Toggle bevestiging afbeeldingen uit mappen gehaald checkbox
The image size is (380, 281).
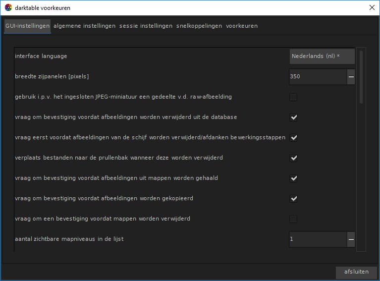(x=293, y=178)
